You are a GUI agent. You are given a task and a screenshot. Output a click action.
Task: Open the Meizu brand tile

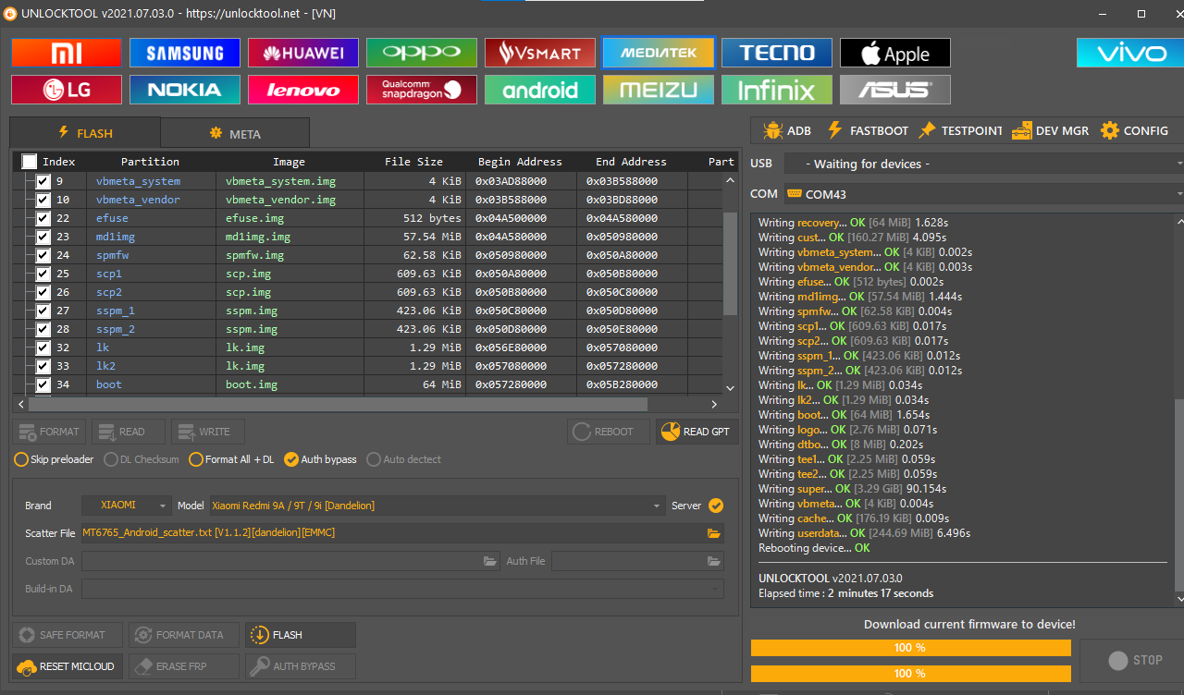pyautogui.click(x=659, y=90)
